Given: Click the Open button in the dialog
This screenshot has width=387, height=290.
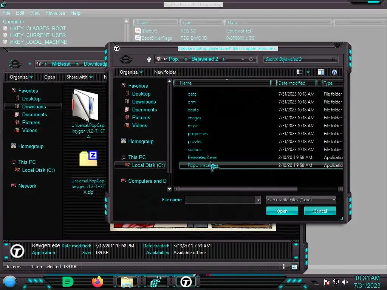Looking at the screenshot, I should coord(282,211).
